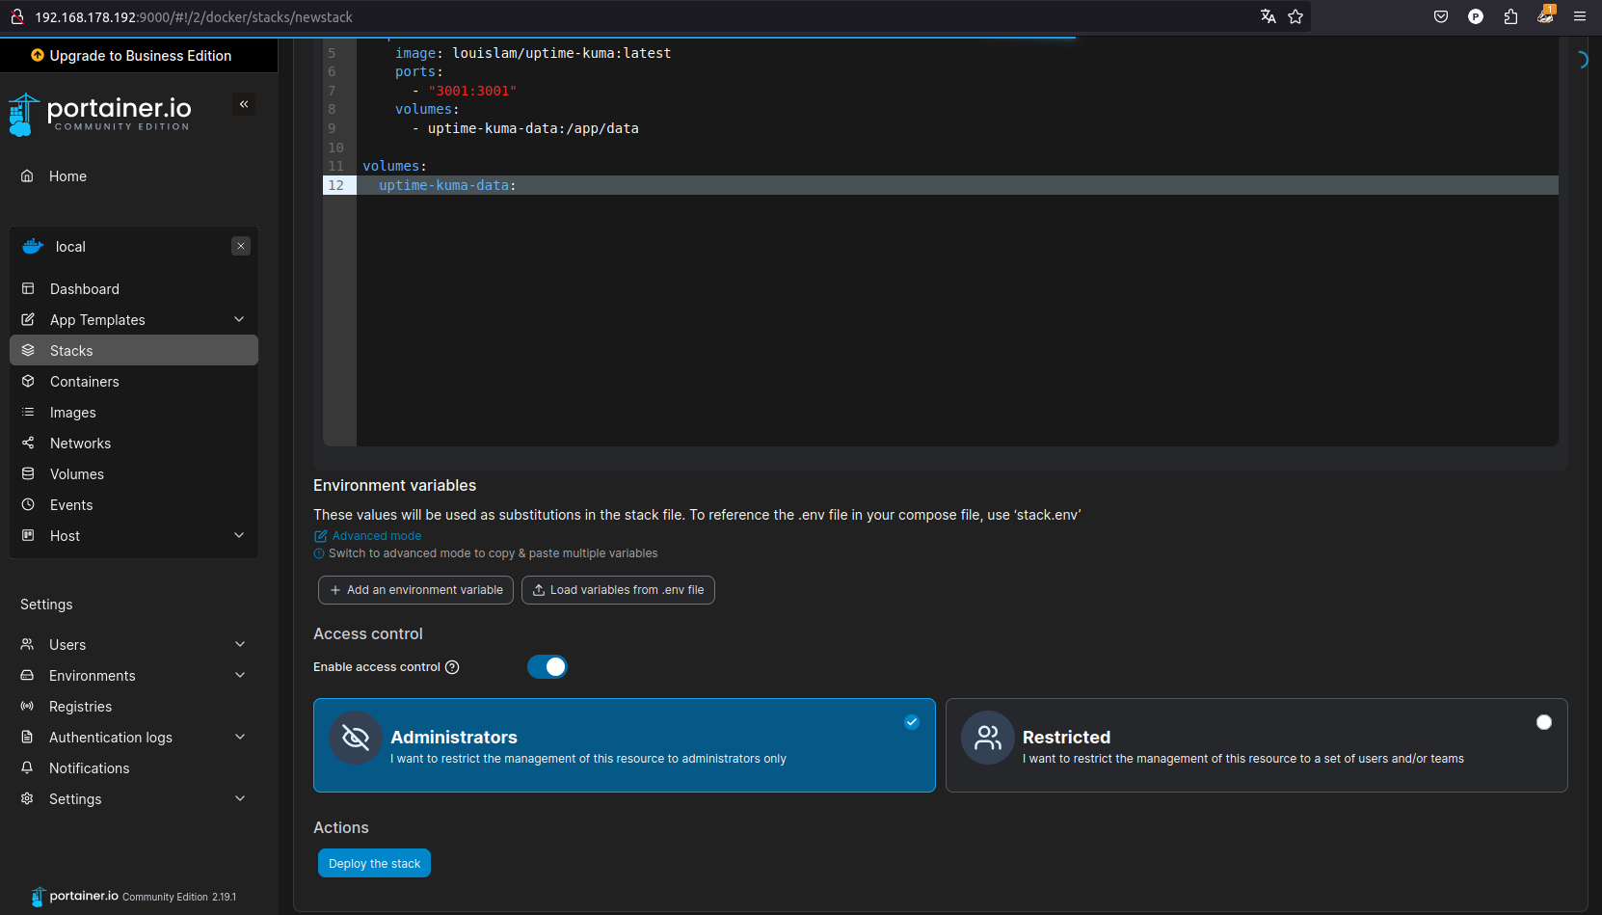The height and width of the screenshot is (915, 1602).
Task: Collapse the sidebar with double-chevron icon
Action: pos(244,104)
